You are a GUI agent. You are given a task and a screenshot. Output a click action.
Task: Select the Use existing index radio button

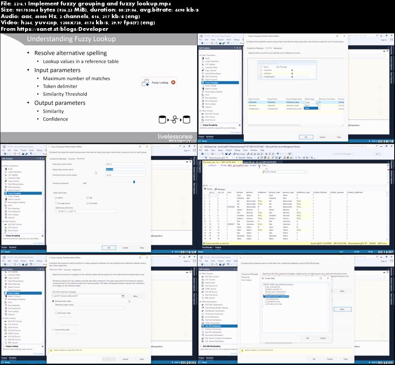click(53, 330)
